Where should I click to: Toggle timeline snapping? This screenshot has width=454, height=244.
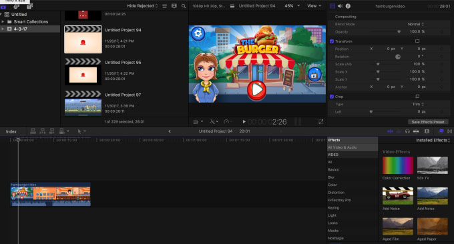[x=416, y=131]
